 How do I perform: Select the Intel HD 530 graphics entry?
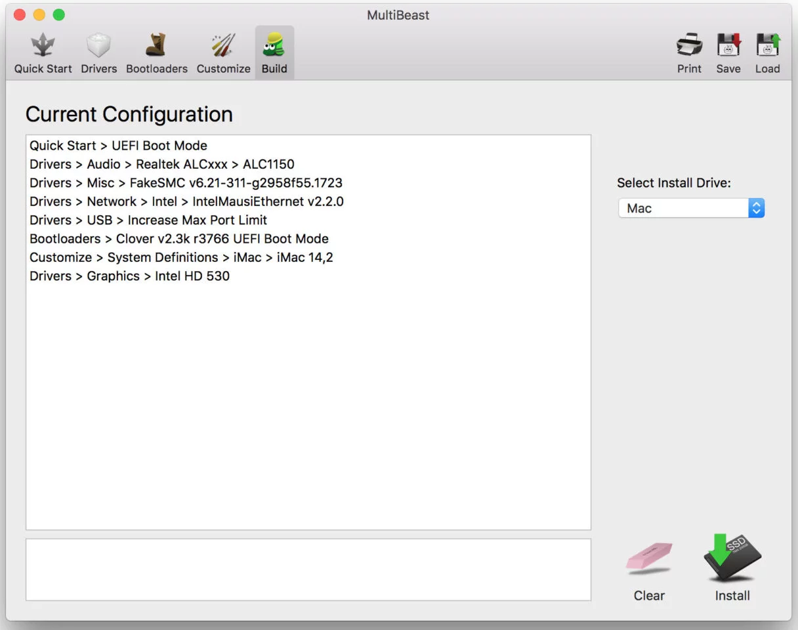coord(129,276)
